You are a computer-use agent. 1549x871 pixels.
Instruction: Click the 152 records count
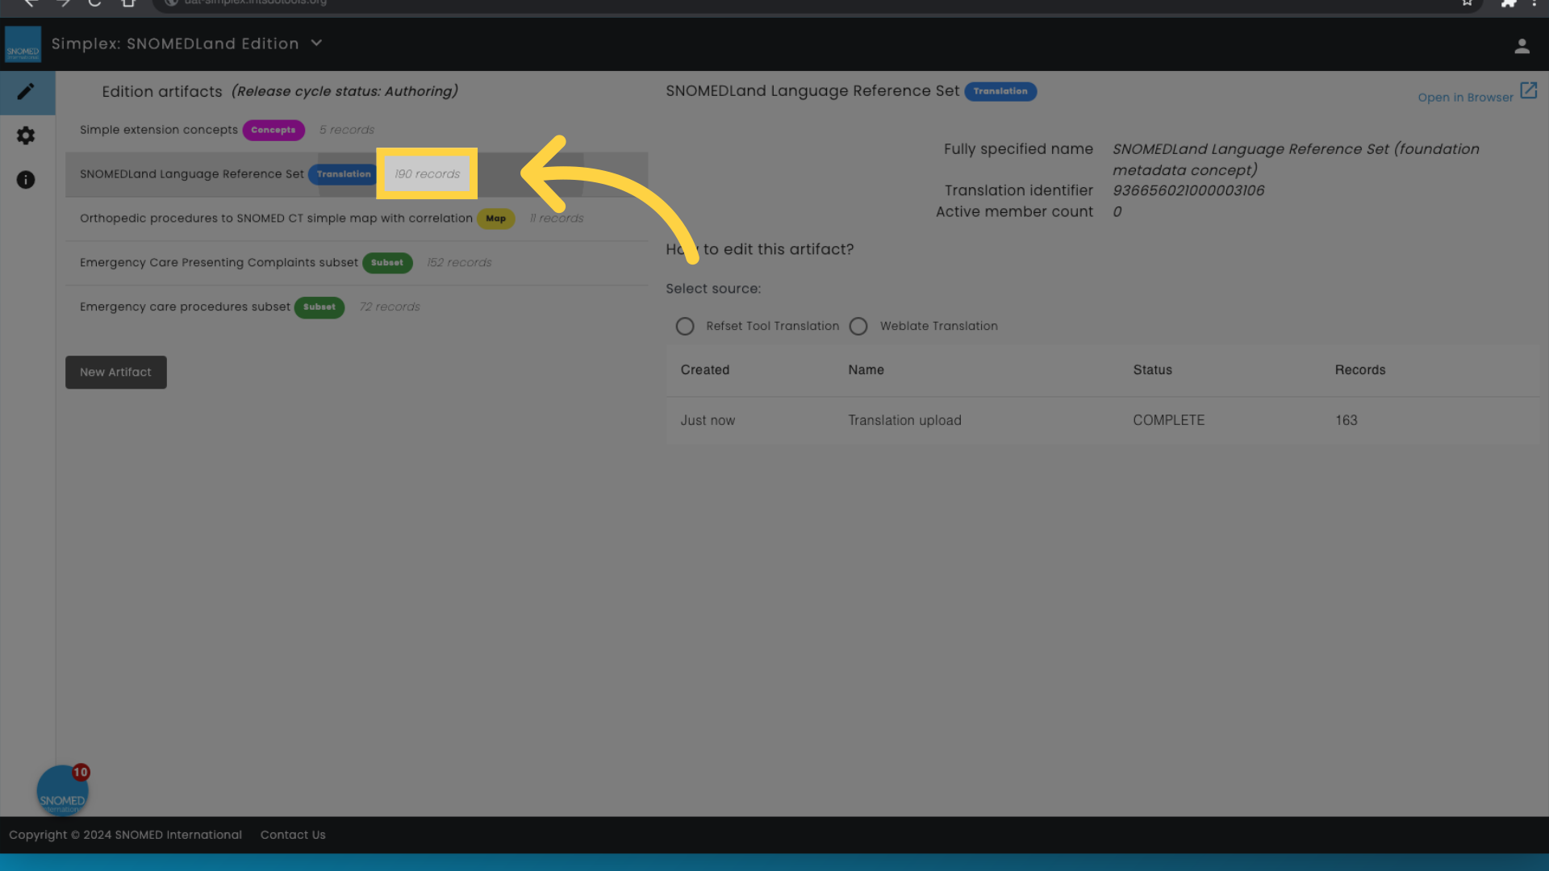click(x=459, y=263)
